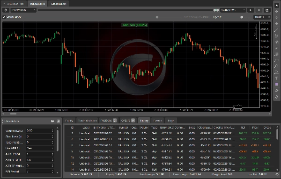Select the crosshair tool
Viewport: 281px width, 179px height.
click(277, 12)
